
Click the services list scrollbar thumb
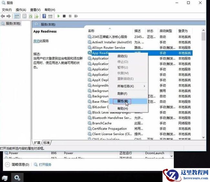point(204,36)
